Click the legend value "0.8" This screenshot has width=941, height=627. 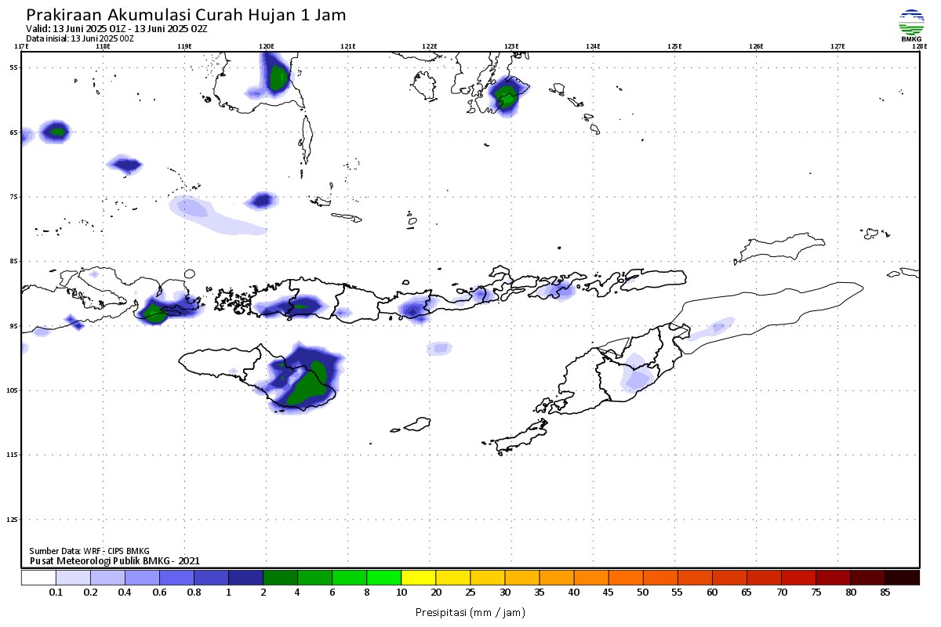[x=194, y=593]
